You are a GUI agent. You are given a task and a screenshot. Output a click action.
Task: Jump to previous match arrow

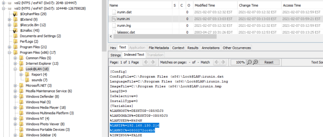[216, 62]
